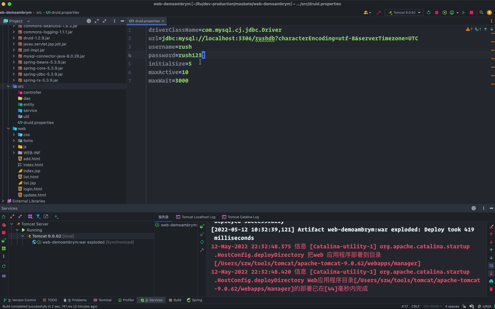Screen dimensions: 495x309
Task: Locate the open file in the Project tree
Action: pyautogui.click(x=89, y=21)
